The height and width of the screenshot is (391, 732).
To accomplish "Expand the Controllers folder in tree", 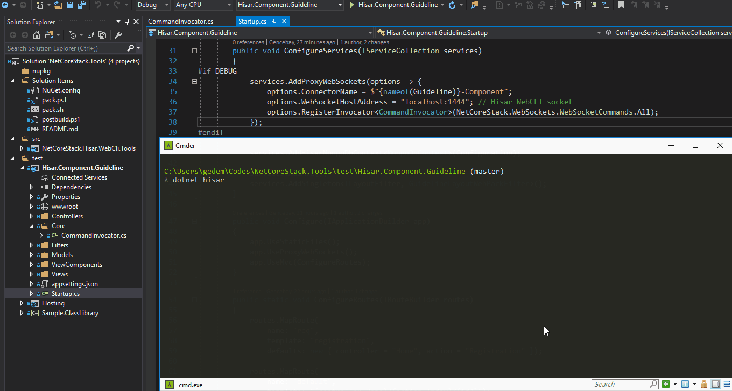I will (x=32, y=216).
